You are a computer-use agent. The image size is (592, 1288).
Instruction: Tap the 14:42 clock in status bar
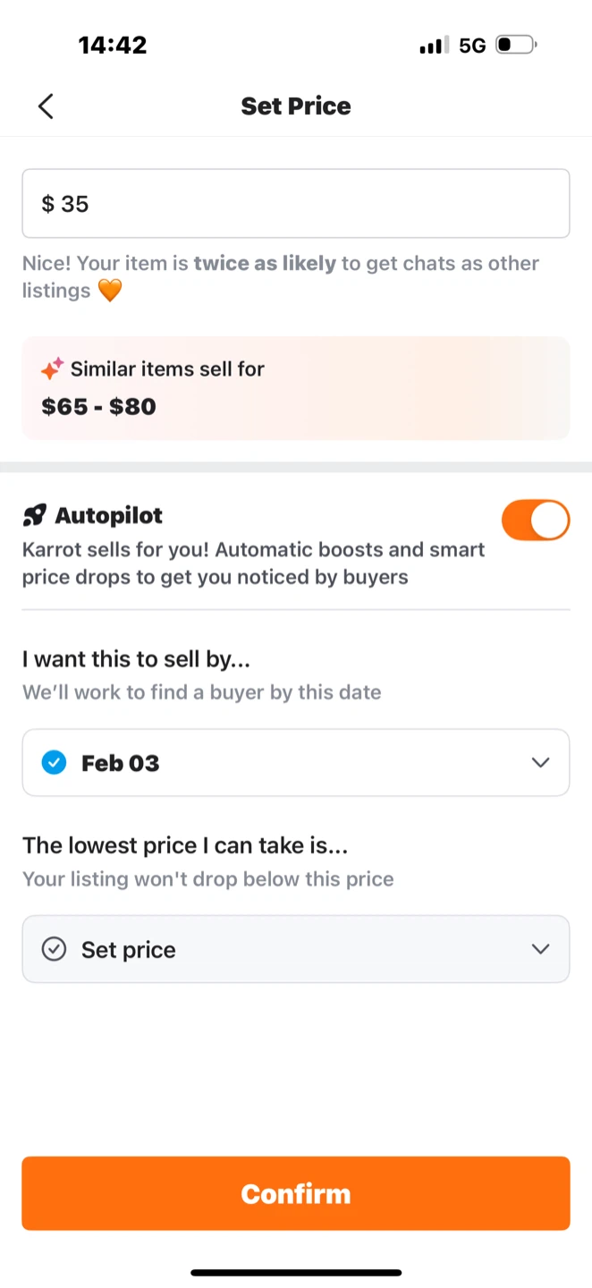pyautogui.click(x=113, y=45)
